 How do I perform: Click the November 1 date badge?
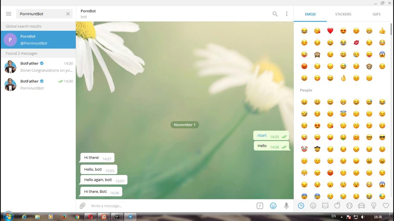pyautogui.click(x=185, y=125)
